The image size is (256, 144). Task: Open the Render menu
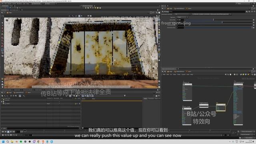(x=10, y=4)
